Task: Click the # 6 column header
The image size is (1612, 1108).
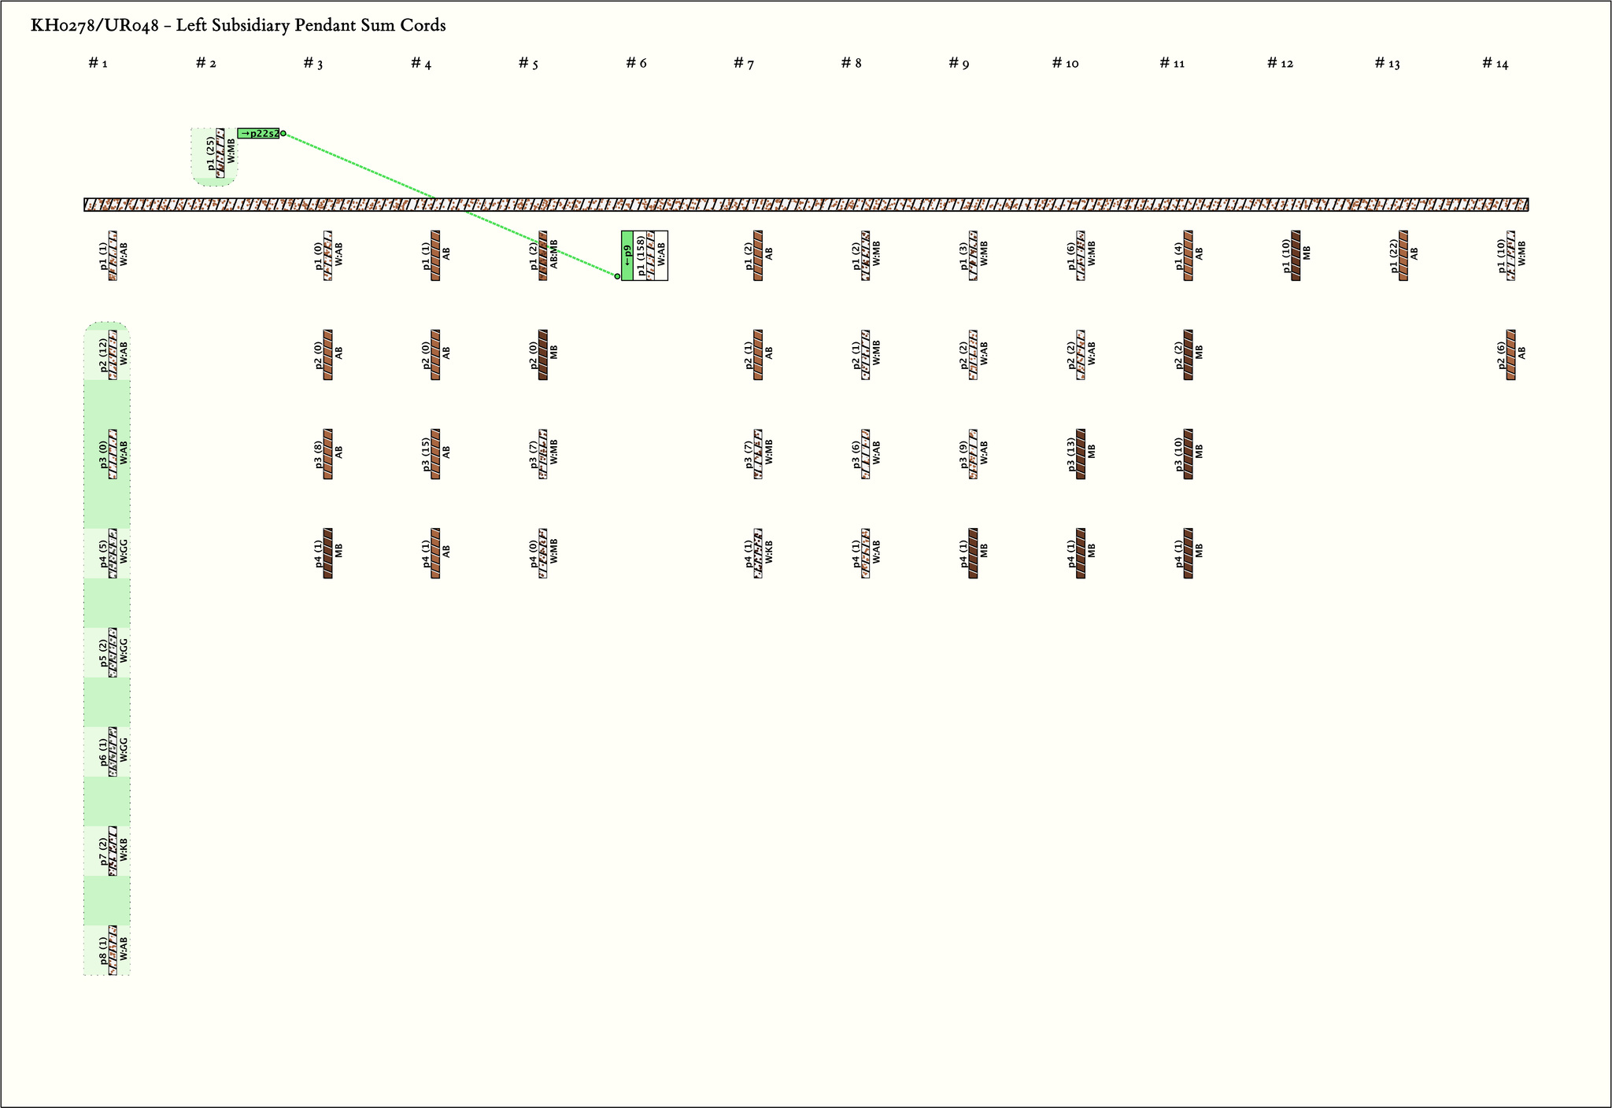Action: 636,63
